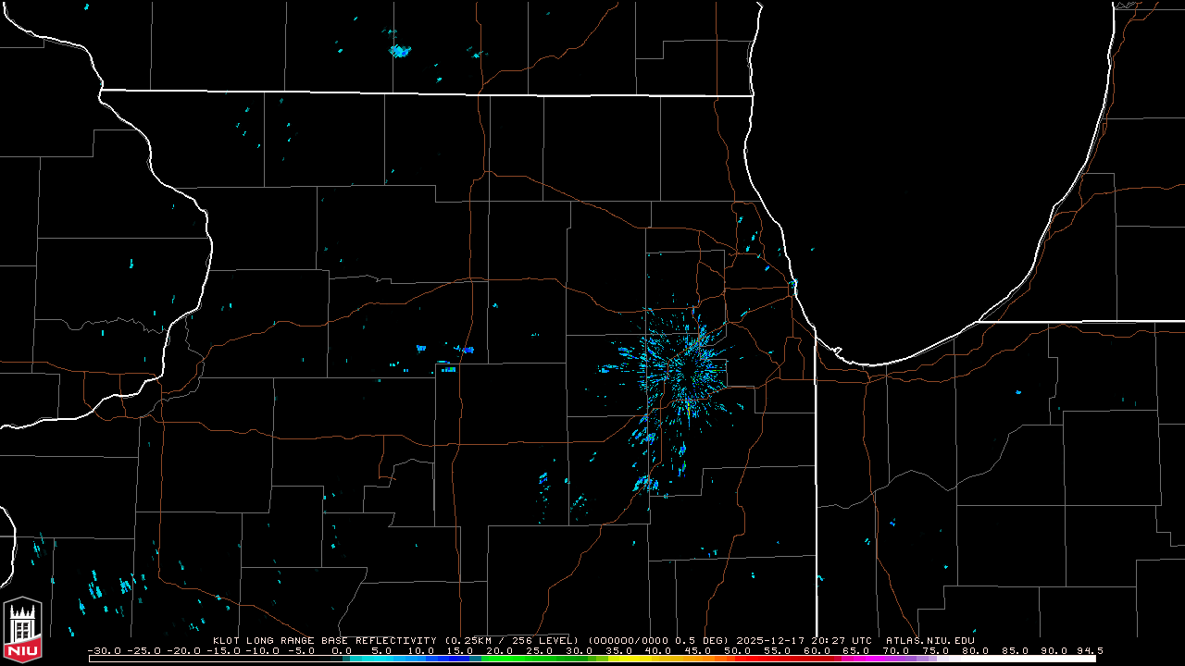Click the 50.0 scale label
Viewport: 1185px width, 666px height.
(738, 650)
